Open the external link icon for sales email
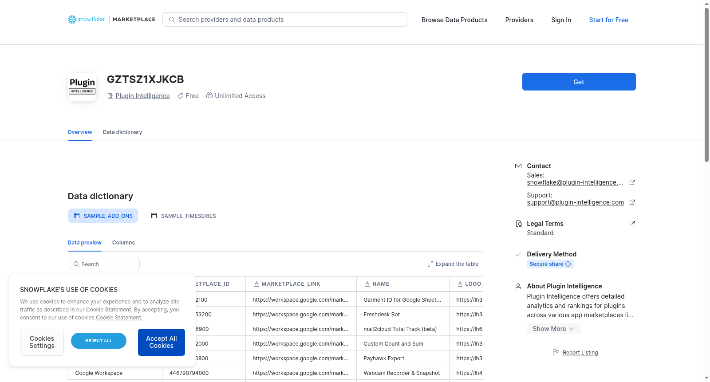Image resolution: width=710 pixels, height=382 pixels. pos(632,182)
